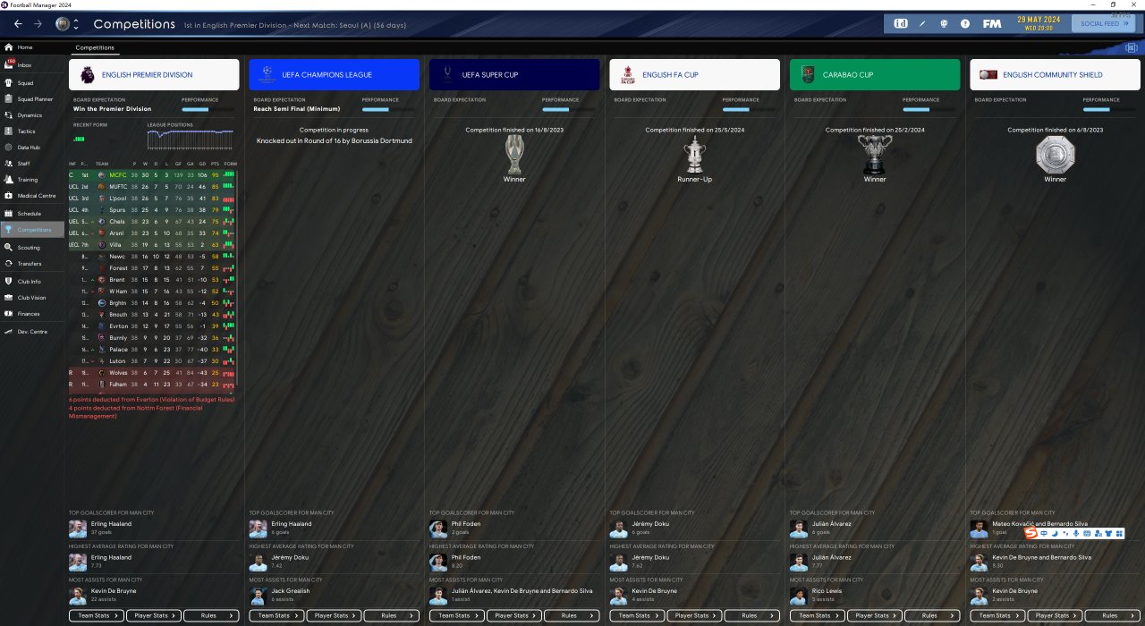Click the league positions graph
Viewport: 1145px width, 626px height.
point(191,140)
